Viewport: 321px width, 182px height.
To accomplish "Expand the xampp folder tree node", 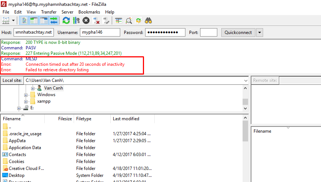I will pos(26,102).
